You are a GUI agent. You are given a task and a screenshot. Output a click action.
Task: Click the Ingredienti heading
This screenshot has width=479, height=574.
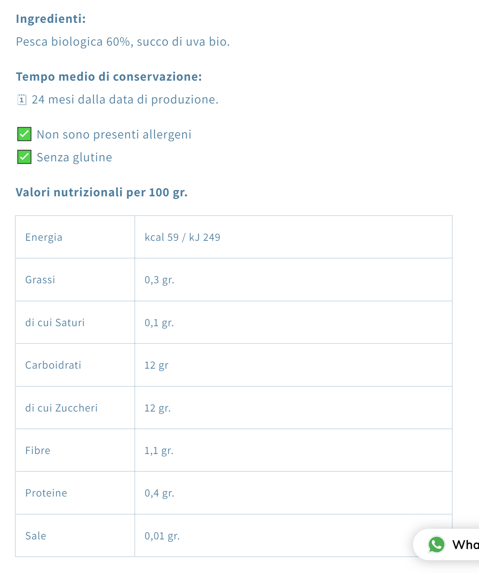[x=51, y=18]
